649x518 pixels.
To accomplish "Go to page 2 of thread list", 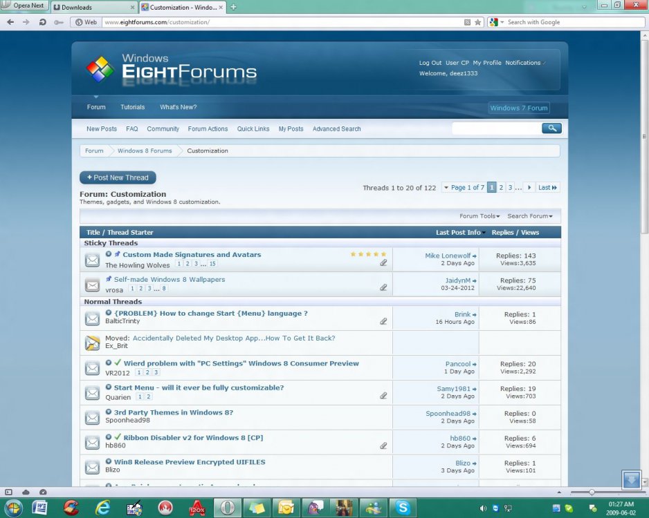I will click(501, 188).
